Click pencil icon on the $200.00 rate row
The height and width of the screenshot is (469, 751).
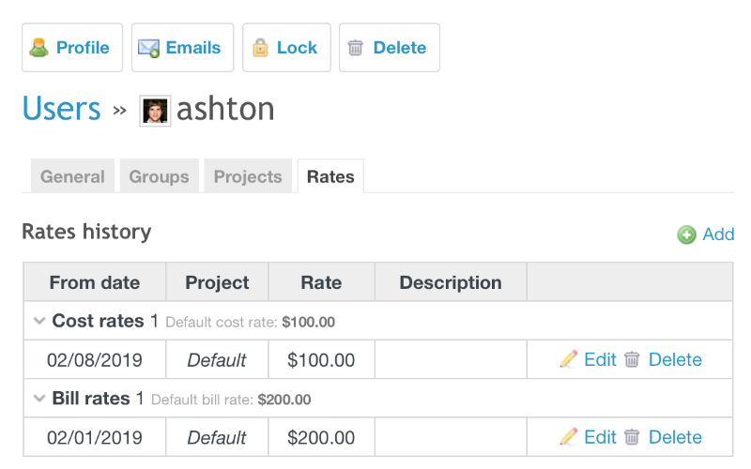tap(569, 437)
